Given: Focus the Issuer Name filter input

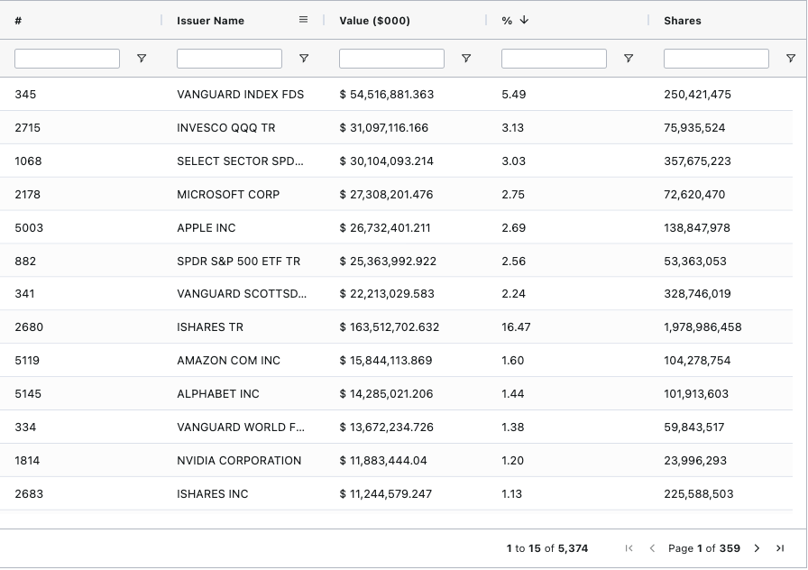Looking at the screenshot, I should tap(229, 59).
